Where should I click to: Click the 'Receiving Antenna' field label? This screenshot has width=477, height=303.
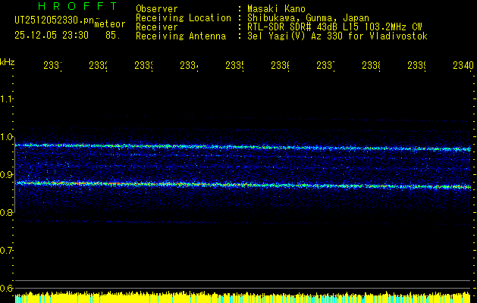[180, 36]
